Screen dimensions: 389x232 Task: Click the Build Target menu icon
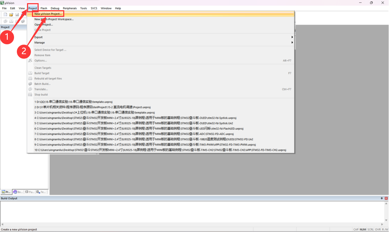pos(30,73)
